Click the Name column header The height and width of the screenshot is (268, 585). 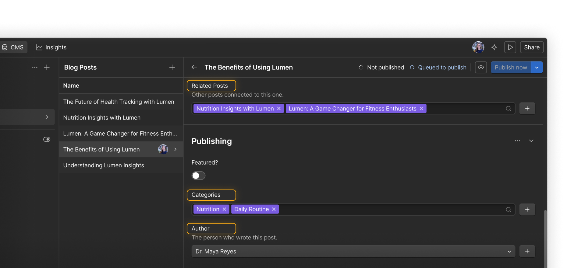[71, 86]
